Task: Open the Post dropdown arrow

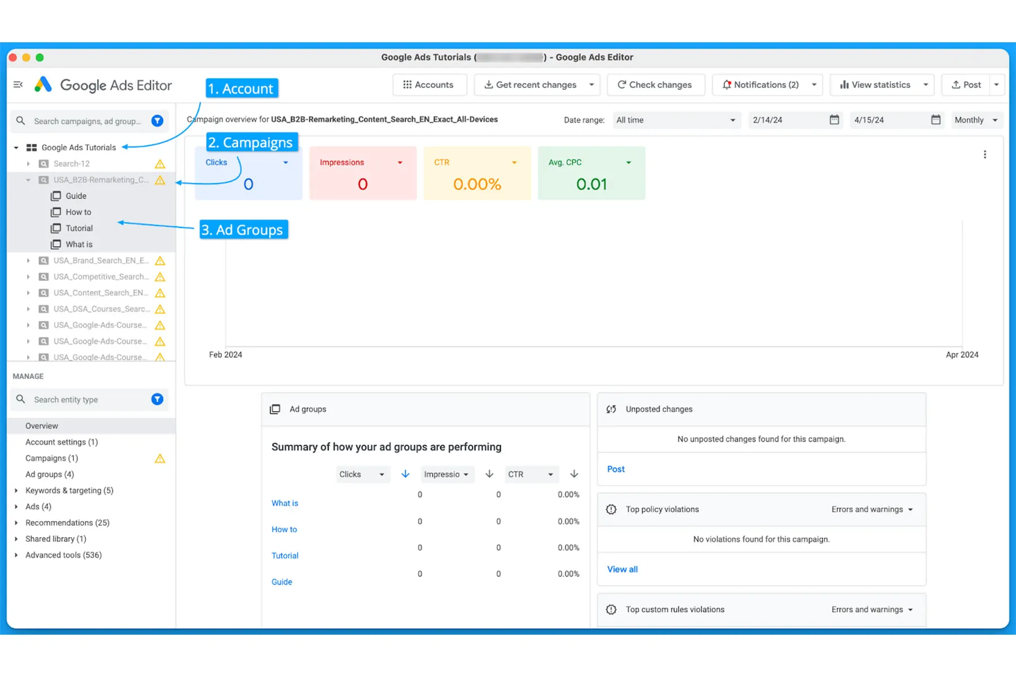Action: (997, 85)
